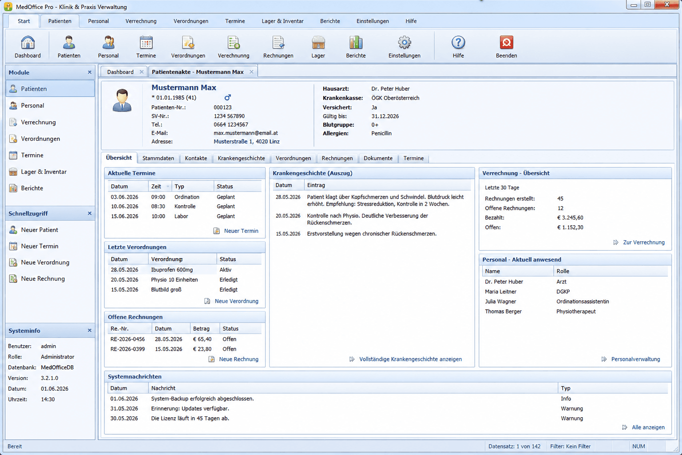Open Verordnungen in the Module sidebar
Viewport: 682px width, 455px height.
[50, 139]
